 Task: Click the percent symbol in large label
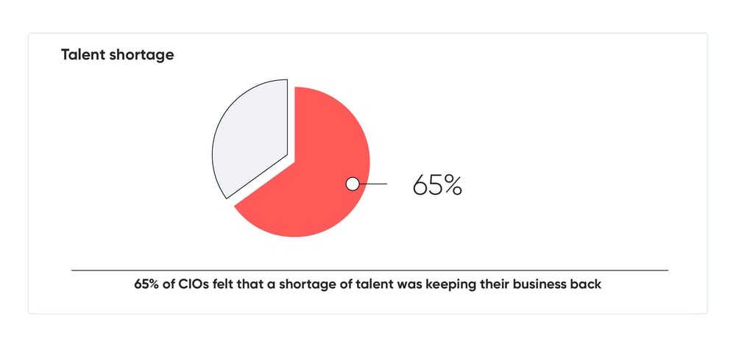click(451, 185)
